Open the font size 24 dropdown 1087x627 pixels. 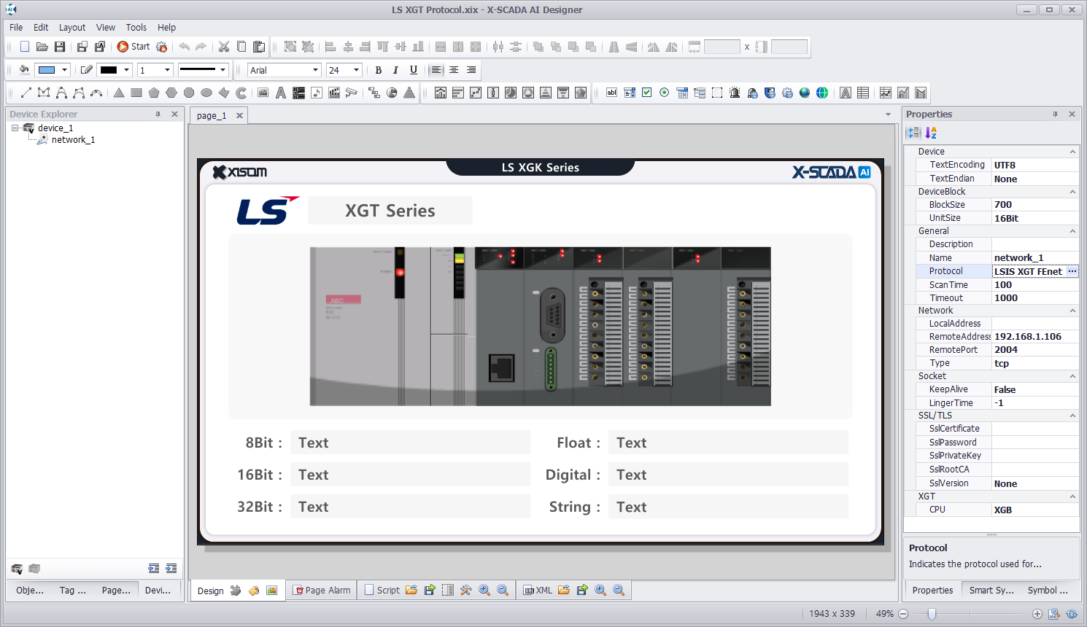tap(356, 70)
